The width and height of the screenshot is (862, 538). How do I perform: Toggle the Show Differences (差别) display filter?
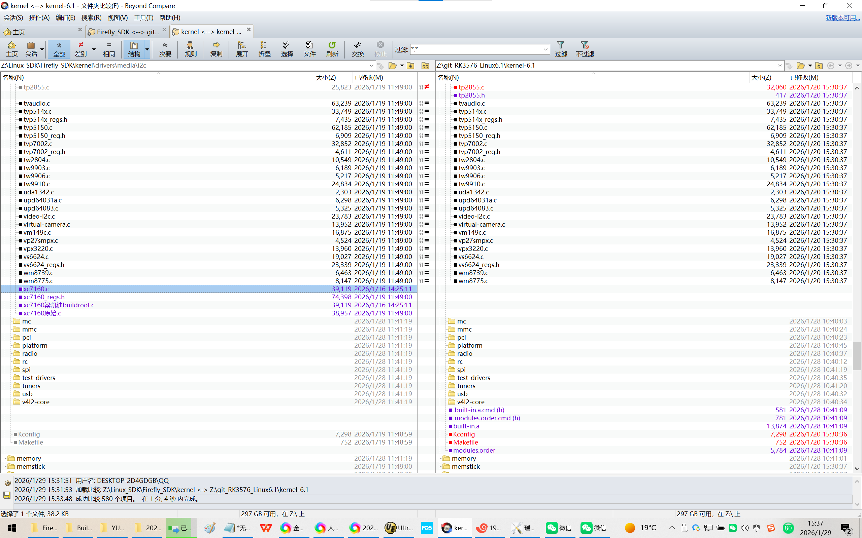[81, 49]
